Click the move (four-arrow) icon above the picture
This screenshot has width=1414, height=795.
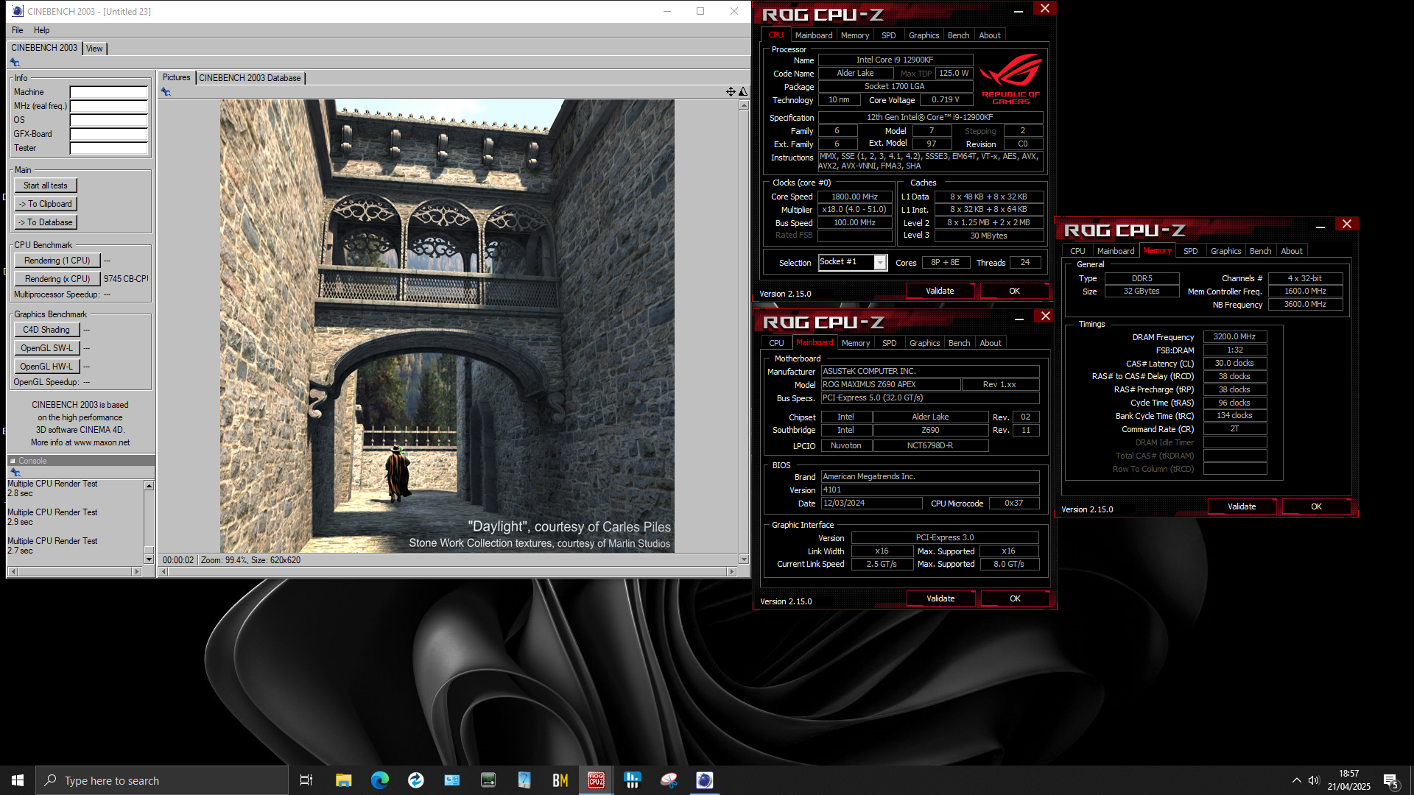coord(731,92)
